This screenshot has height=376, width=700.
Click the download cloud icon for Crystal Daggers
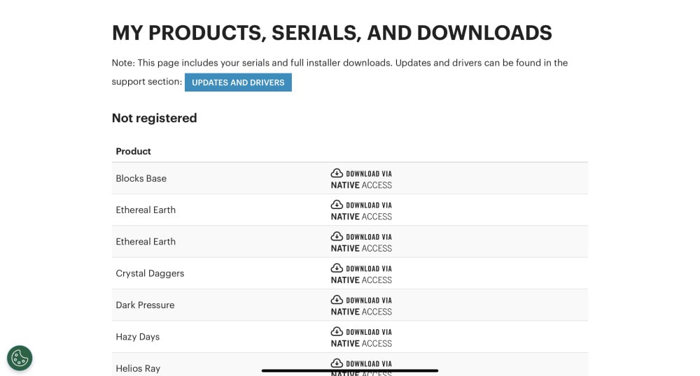[337, 268]
